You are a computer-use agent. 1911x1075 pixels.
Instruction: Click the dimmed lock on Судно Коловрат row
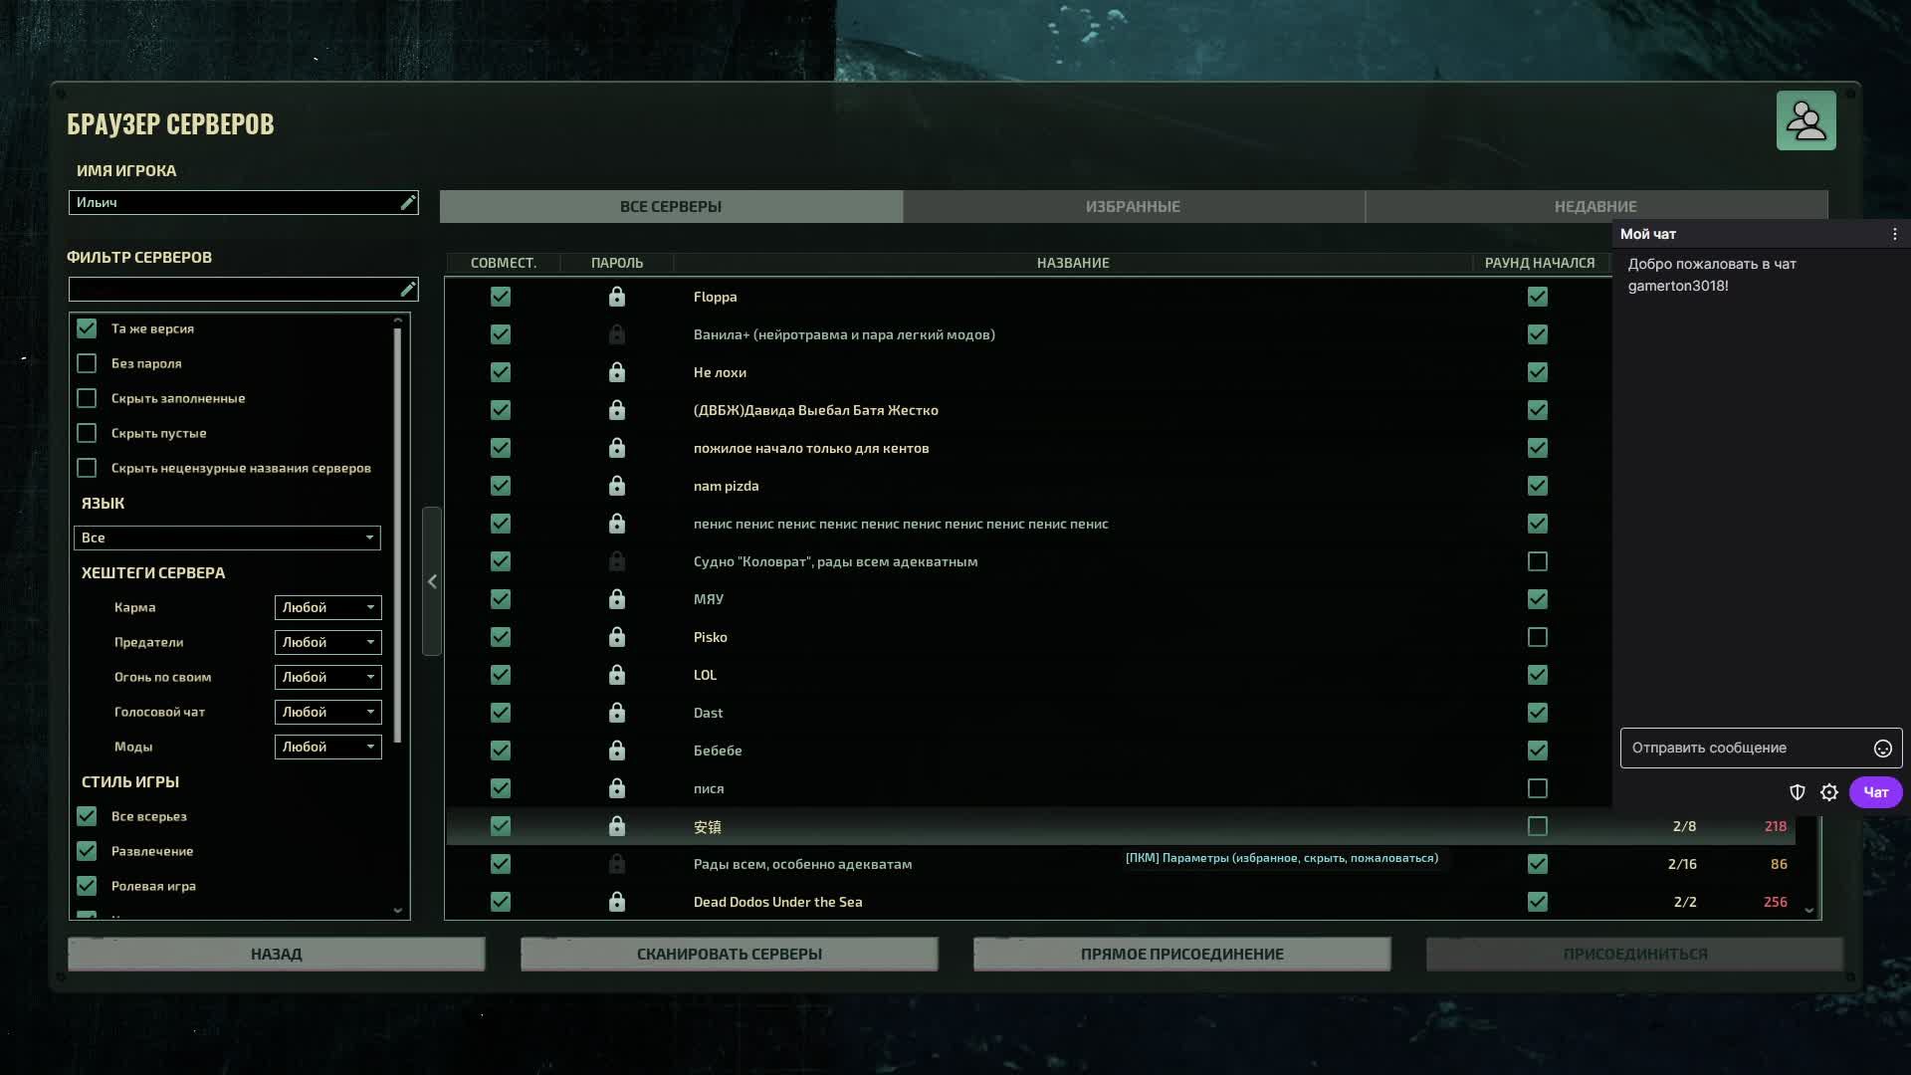tap(617, 561)
